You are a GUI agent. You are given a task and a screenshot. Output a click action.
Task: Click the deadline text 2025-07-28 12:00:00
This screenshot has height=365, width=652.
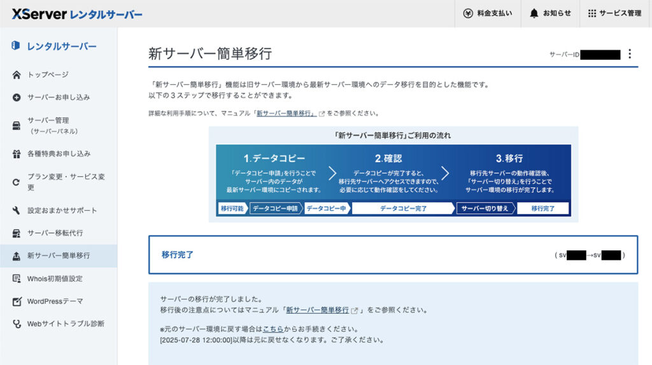196,340
